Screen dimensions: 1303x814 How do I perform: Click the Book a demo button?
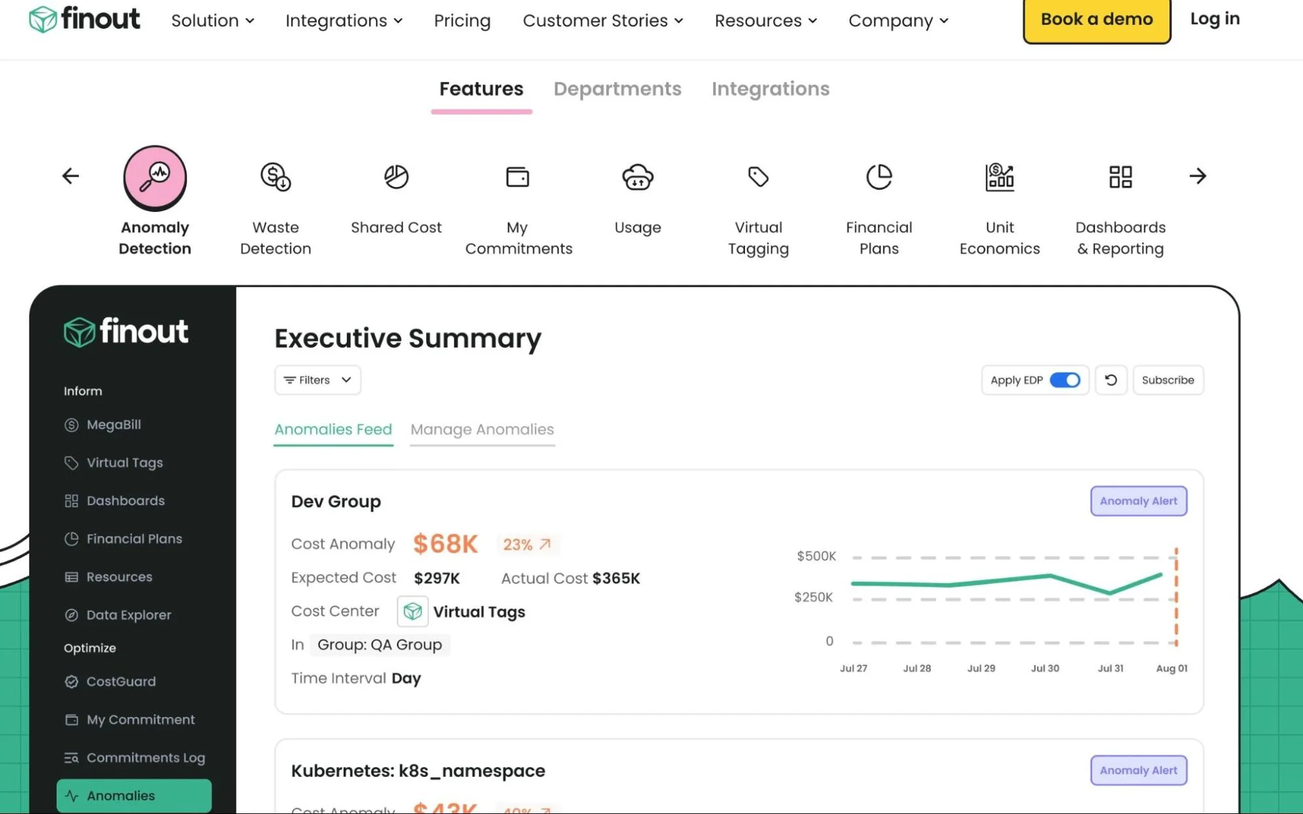[x=1096, y=19]
